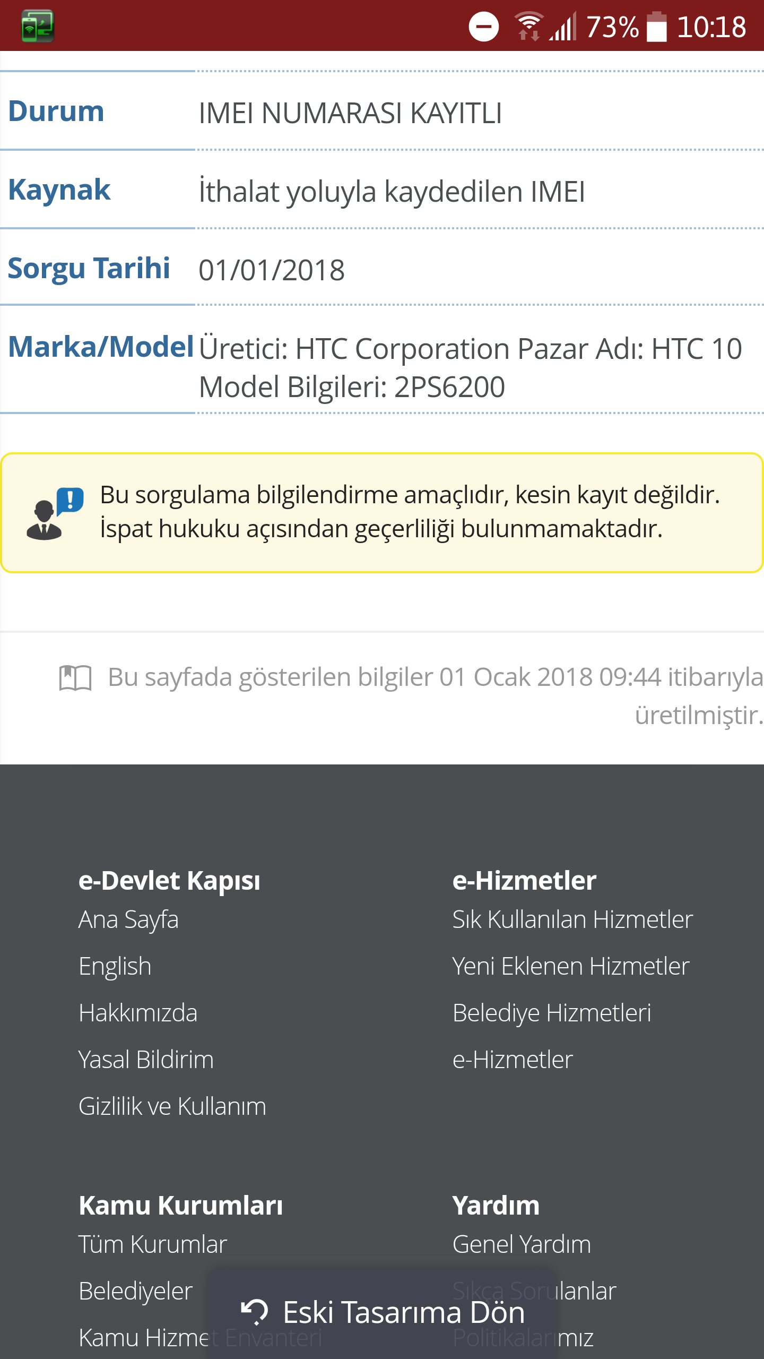The height and width of the screenshot is (1359, 764).
Task: Open the Yasal Bildirim link
Action: [x=146, y=1060]
